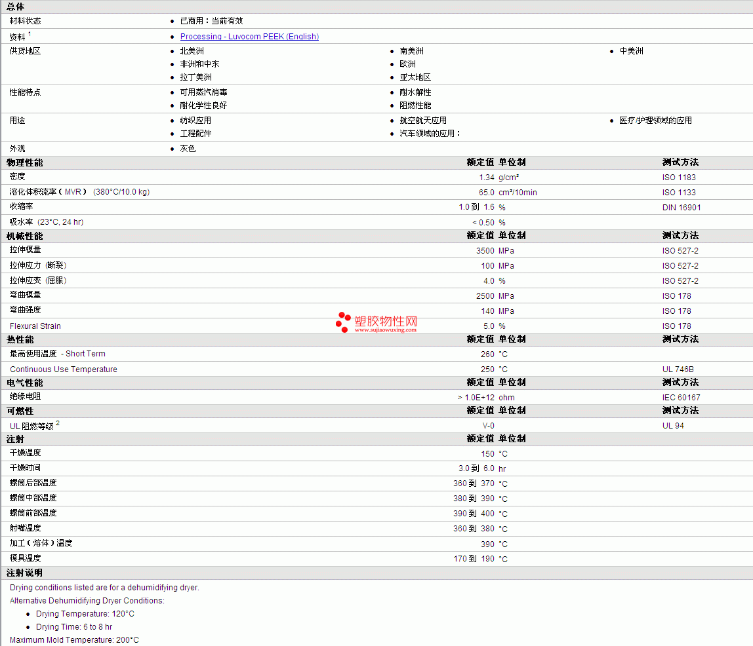
Task: Click the 中美洲 region entry
Action: point(632,51)
